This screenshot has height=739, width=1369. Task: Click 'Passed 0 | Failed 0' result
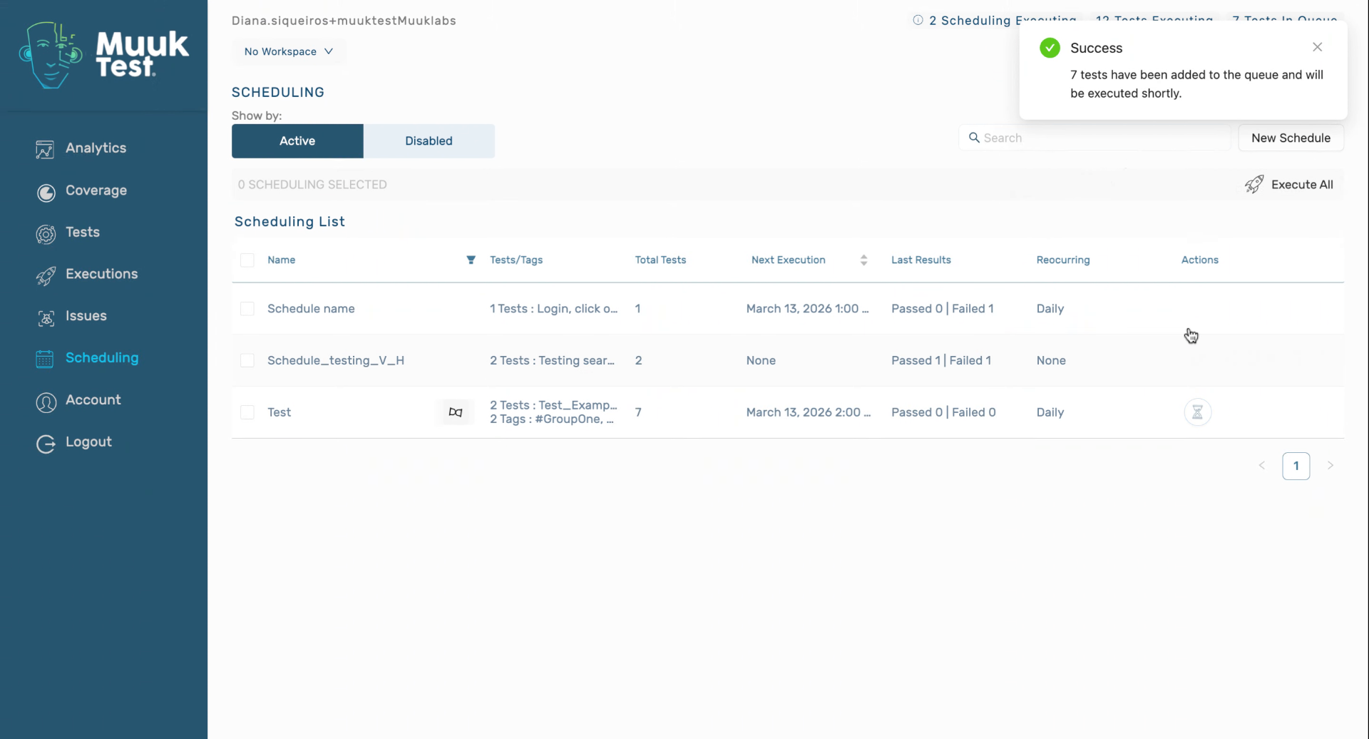(x=943, y=412)
